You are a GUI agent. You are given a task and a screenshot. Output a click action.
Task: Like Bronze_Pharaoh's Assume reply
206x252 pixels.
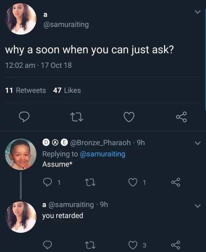tap(131, 183)
